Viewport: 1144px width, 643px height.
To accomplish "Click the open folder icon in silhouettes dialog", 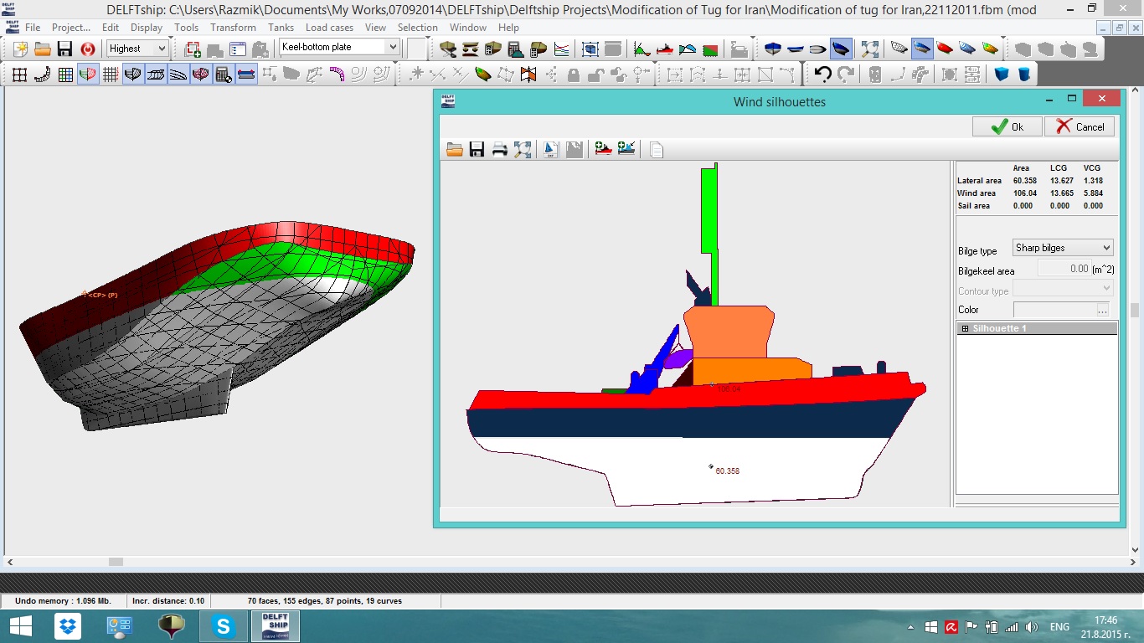I will (455, 150).
